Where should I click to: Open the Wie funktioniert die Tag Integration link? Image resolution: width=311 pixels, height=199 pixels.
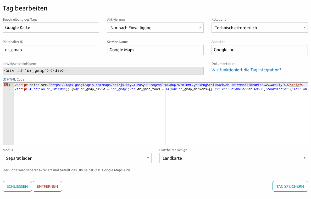(x=246, y=70)
